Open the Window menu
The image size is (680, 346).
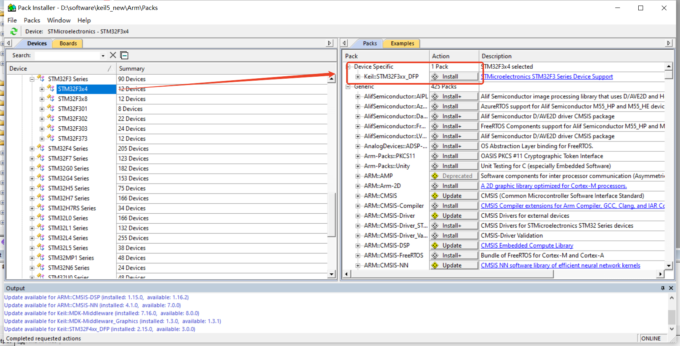pos(59,20)
